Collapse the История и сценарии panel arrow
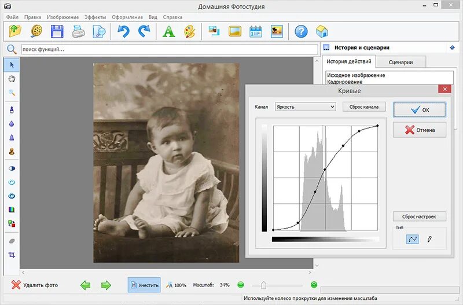Image resolution: width=463 pixels, height=305 pixels. [452, 47]
